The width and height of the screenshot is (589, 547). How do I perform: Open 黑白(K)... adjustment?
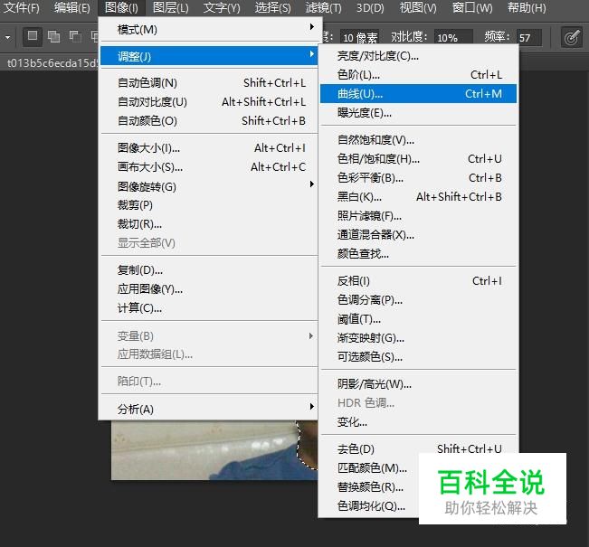tap(418, 197)
